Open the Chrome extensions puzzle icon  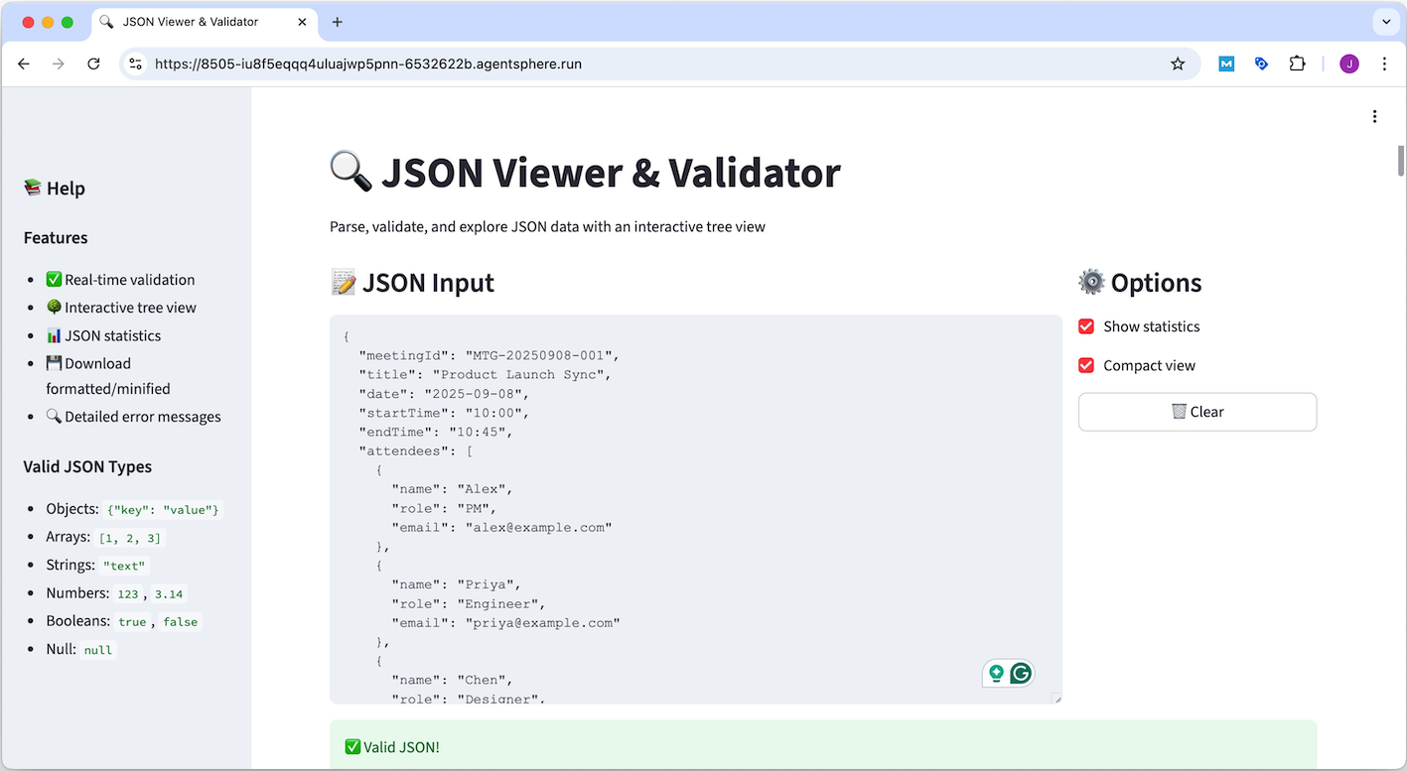point(1297,63)
